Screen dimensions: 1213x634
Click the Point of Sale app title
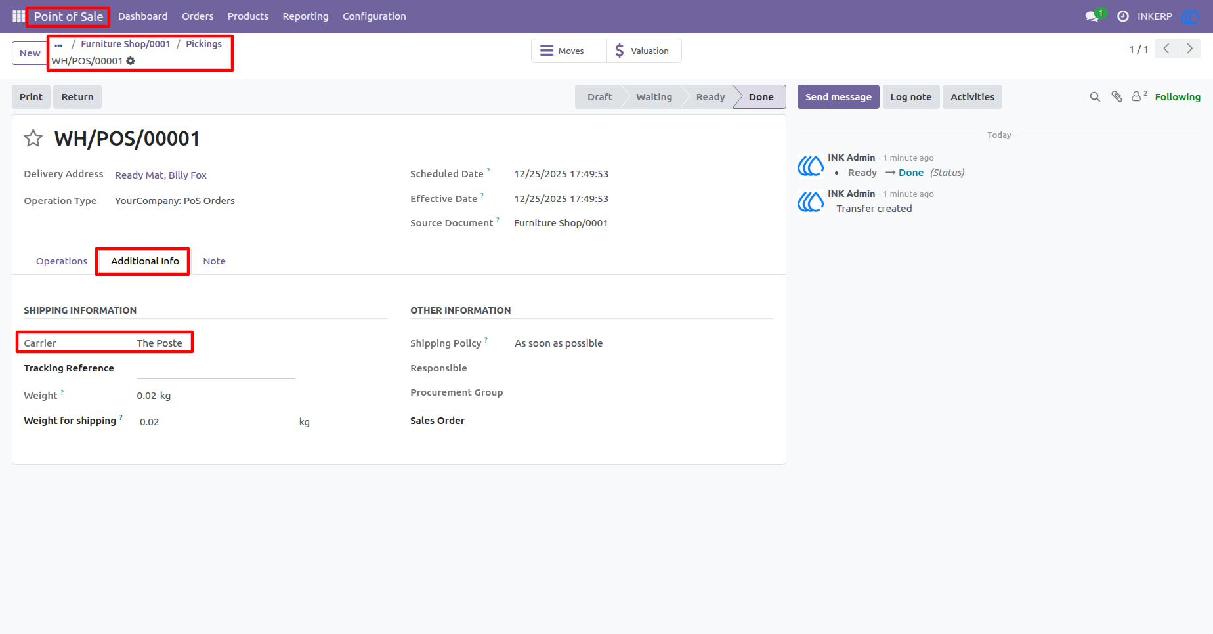68,16
